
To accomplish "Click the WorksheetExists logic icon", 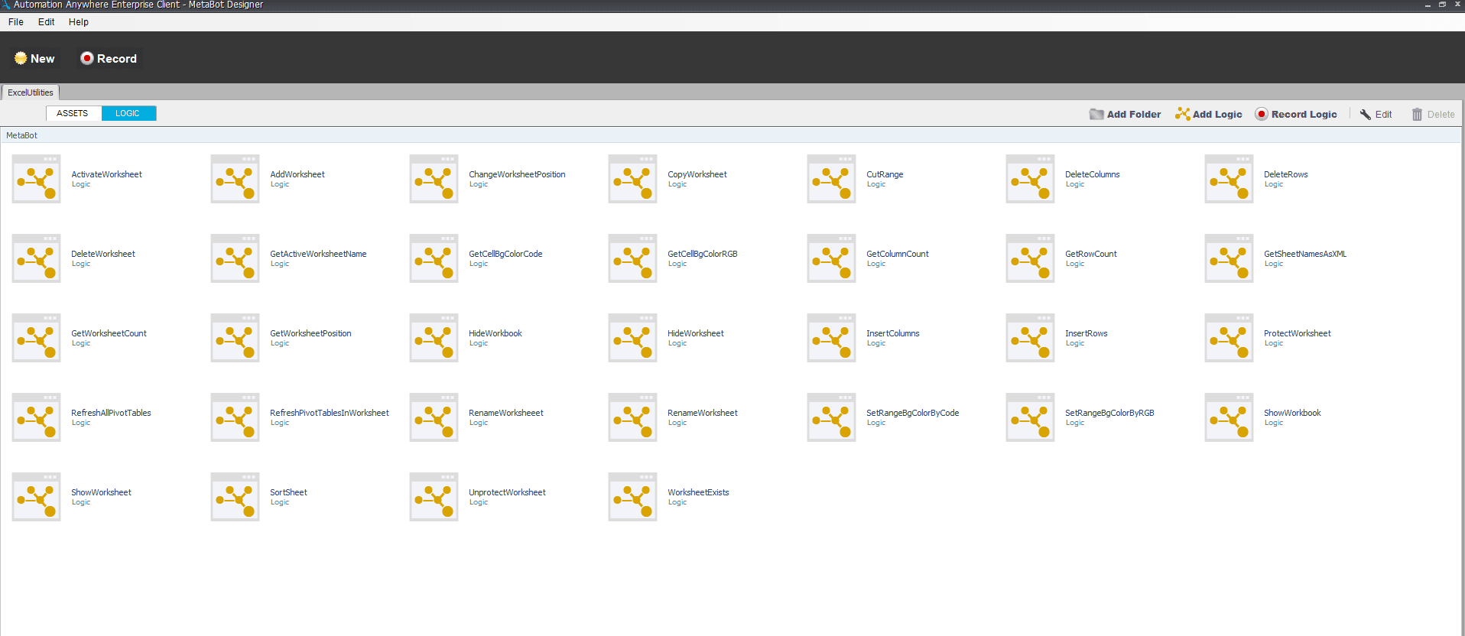I will click(633, 497).
